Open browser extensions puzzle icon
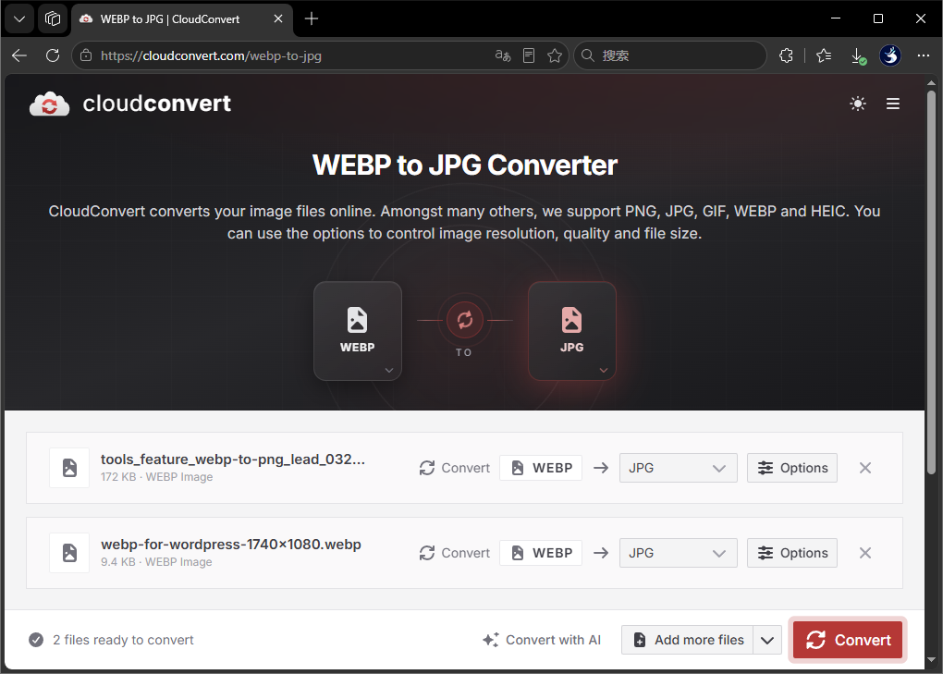The width and height of the screenshot is (943, 674). point(786,55)
